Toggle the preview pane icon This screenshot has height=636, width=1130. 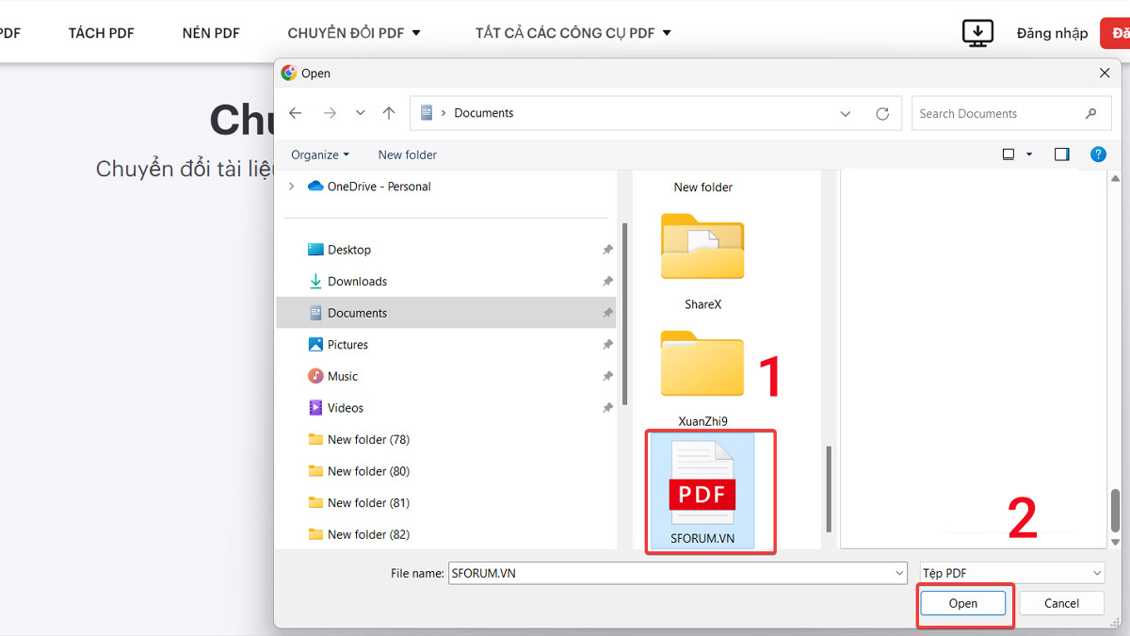1062,155
